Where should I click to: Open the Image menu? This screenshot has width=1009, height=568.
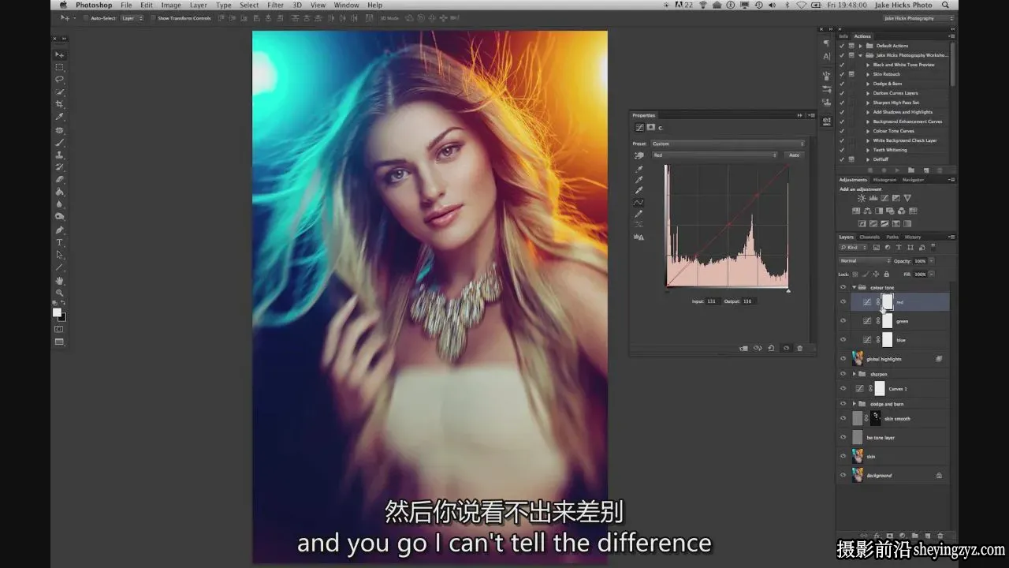(171, 5)
